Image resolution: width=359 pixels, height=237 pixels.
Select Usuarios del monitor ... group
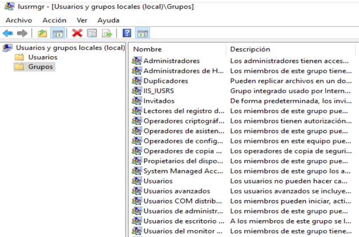point(183,231)
